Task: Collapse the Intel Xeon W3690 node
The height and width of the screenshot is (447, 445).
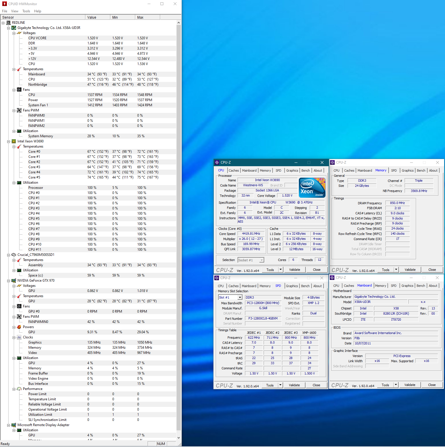Action: pyautogui.click(x=9, y=141)
